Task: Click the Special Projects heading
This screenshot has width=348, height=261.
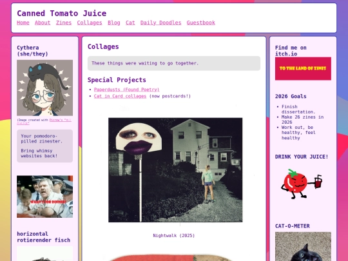Action: click(117, 80)
